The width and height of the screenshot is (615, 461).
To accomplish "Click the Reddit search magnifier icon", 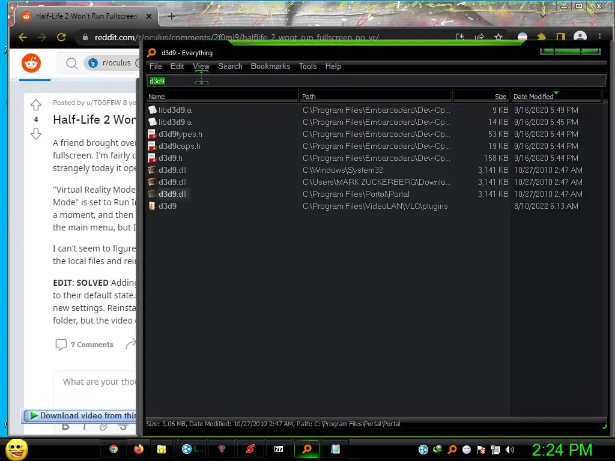I will [71, 63].
